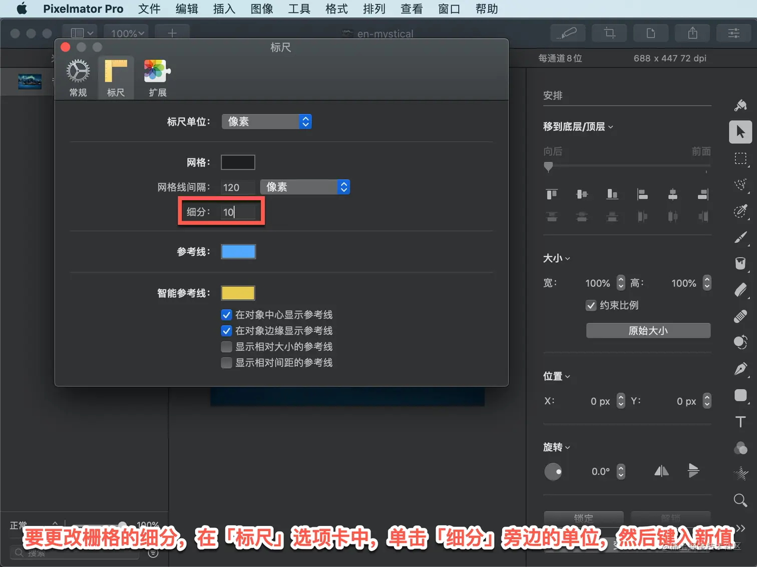
Task: Collapse the 大小 section
Action: [x=557, y=258]
